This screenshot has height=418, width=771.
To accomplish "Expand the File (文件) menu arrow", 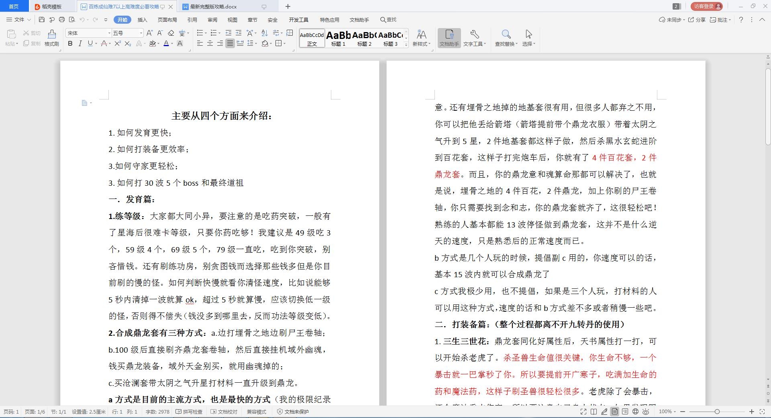I will coord(29,20).
